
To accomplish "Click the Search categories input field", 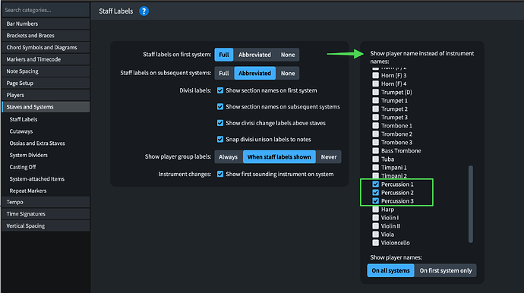I will point(46,10).
